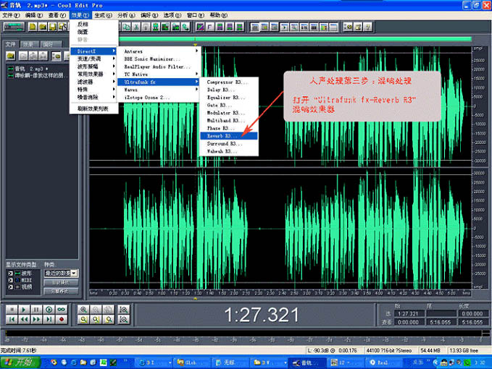Click 刷新效果列表 refresh effects list entry

click(x=93, y=109)
